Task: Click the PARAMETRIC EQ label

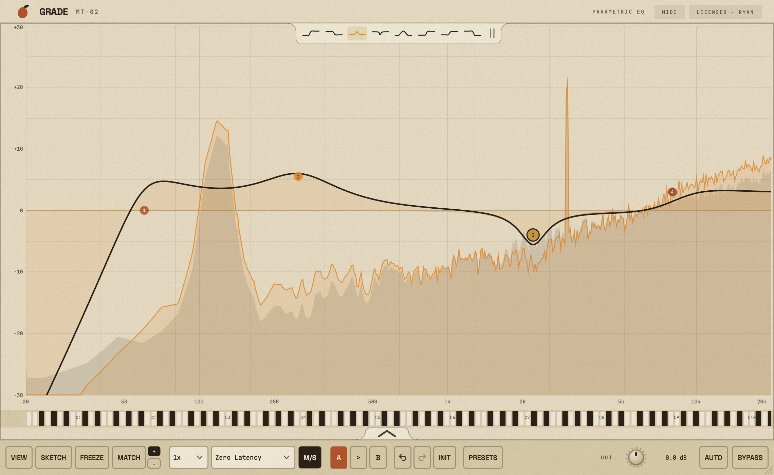Action: pyautogui.click(x=619, y=12)
